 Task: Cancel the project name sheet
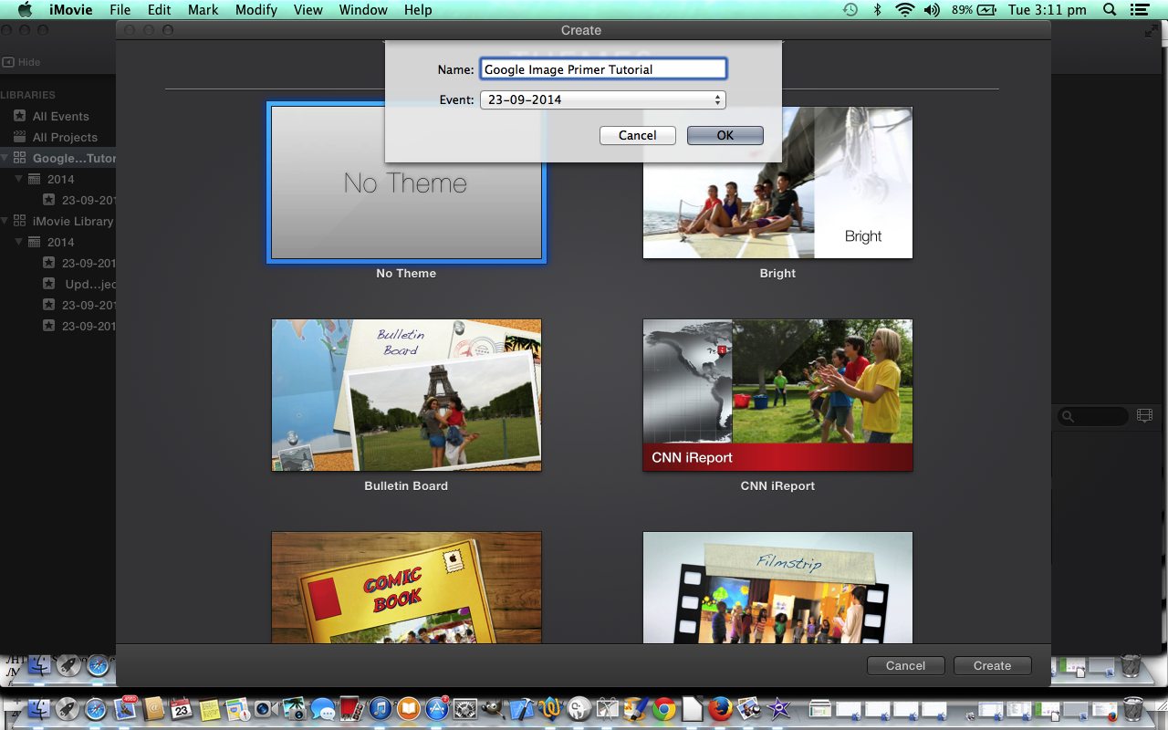tap(637, 135)
